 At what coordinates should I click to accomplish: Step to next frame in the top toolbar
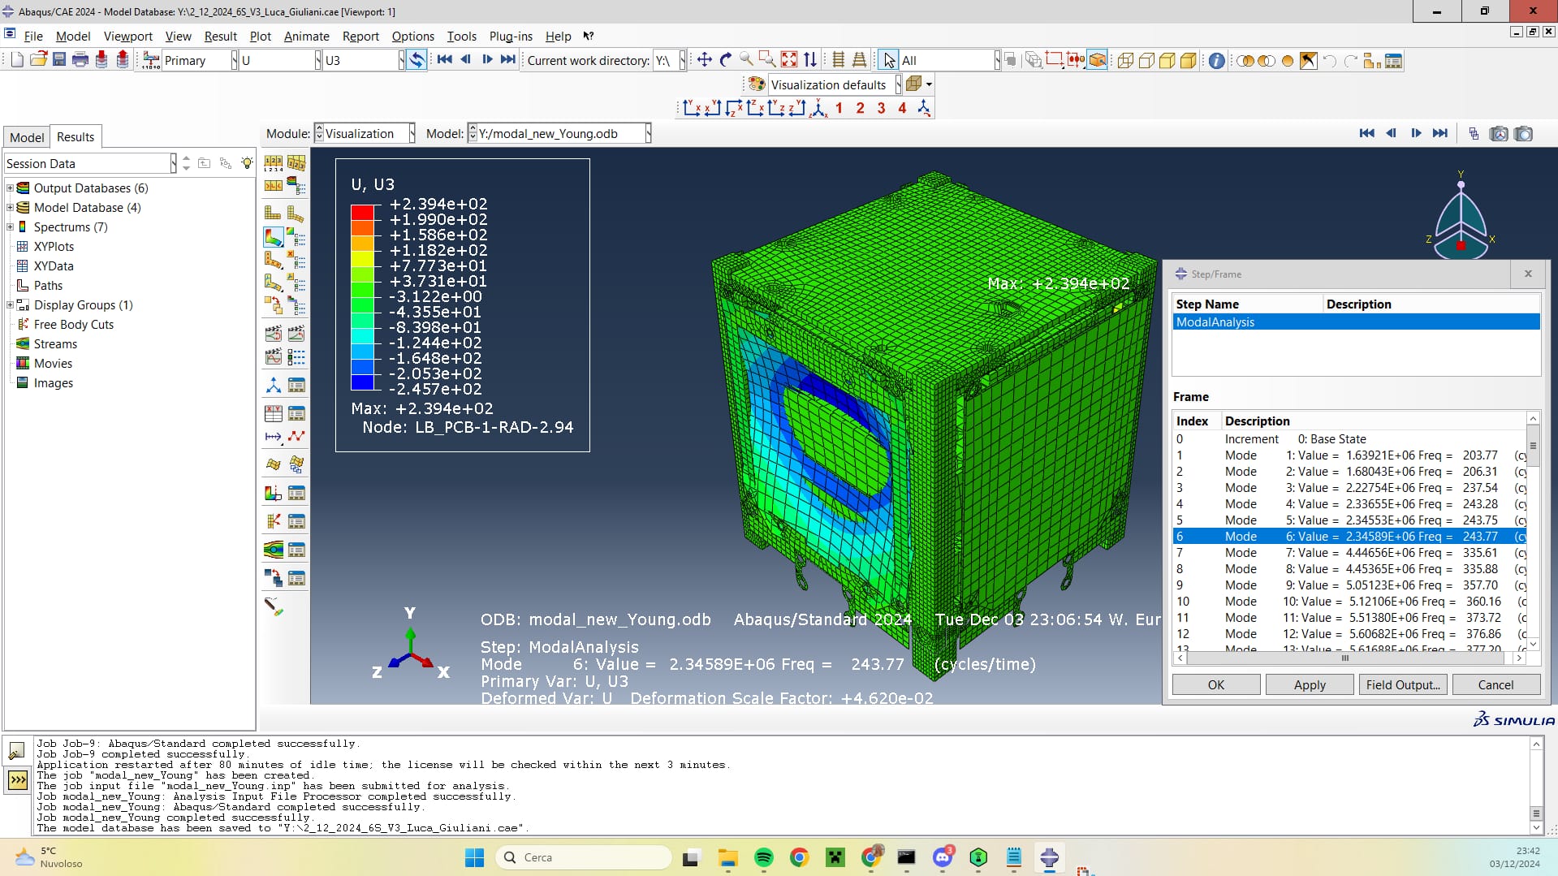point(487,59)
